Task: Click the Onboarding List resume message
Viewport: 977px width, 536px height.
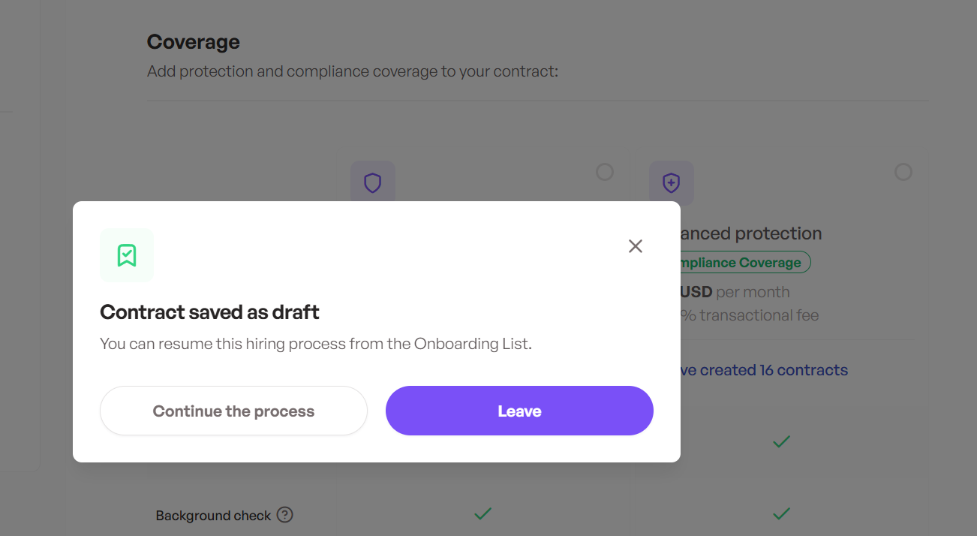Action: (x=316, y=345)
